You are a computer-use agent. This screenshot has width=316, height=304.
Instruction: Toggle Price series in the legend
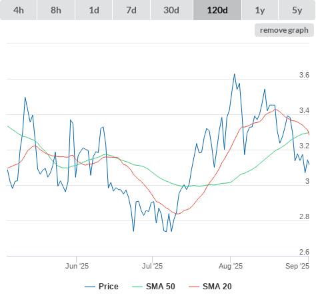coord(101,287)
